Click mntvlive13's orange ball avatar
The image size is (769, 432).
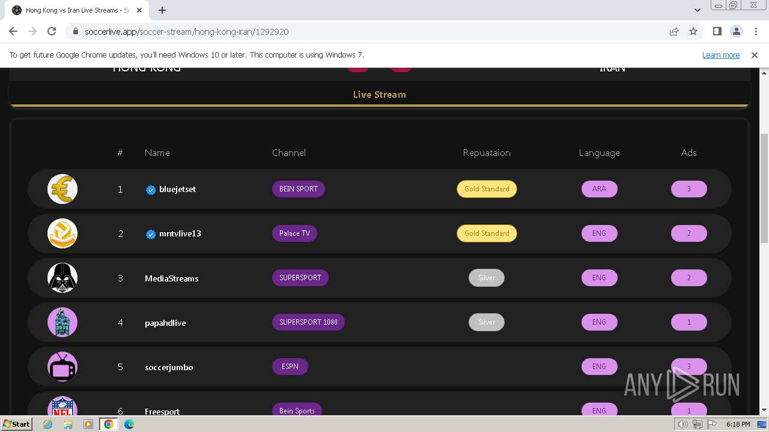click(x=62, y=233)
